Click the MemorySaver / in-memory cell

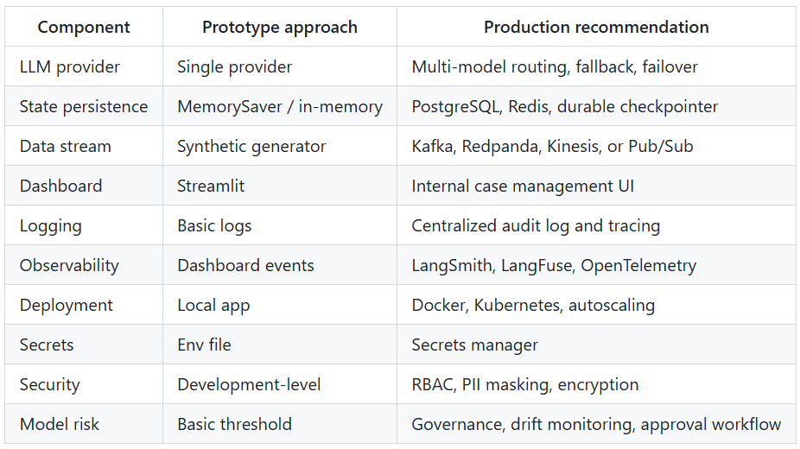tap(280, 106)
